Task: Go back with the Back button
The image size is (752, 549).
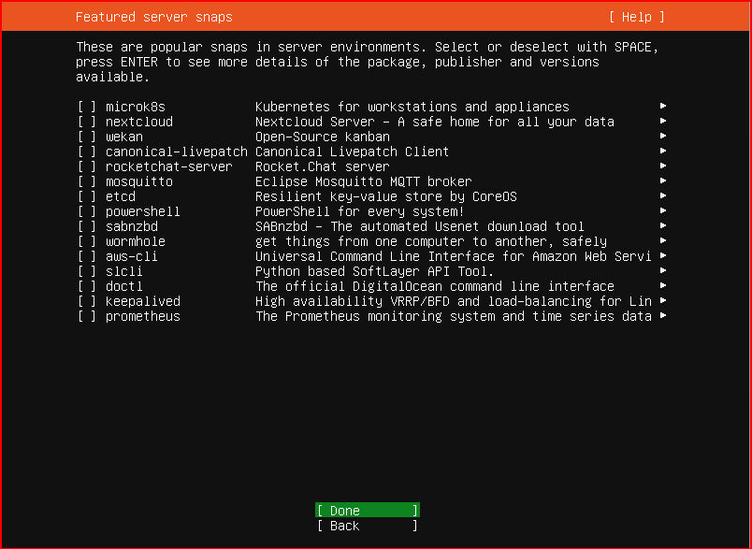Action: pos(368,526)
